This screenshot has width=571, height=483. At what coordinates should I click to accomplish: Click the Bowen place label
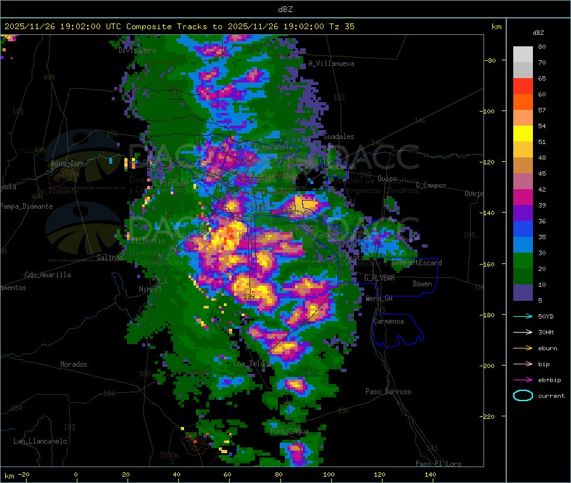tap(423, 284)
